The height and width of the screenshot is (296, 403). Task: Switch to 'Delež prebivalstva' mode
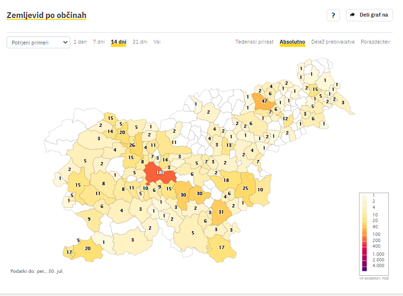coord(333,42)
